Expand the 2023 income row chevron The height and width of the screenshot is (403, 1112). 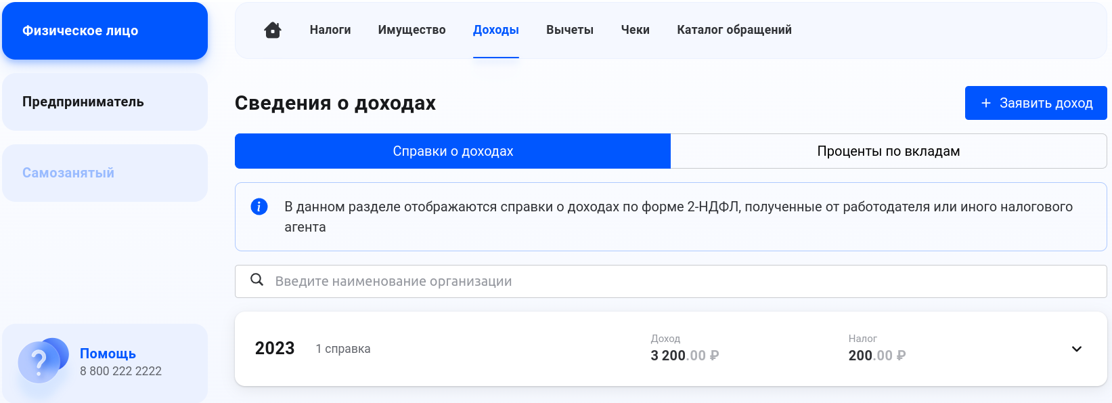coord(1077,349)
